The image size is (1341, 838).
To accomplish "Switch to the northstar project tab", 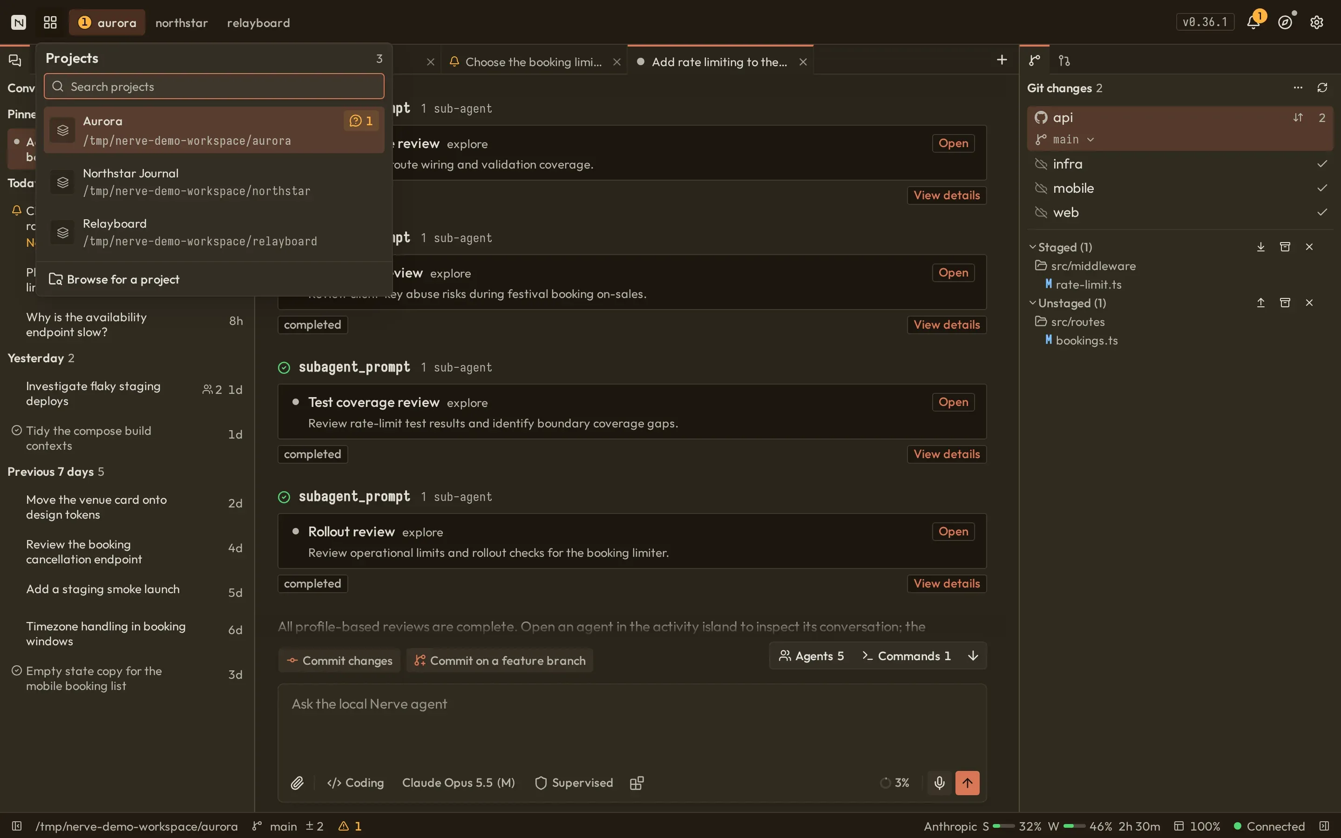I will click(x=181, y=23).
